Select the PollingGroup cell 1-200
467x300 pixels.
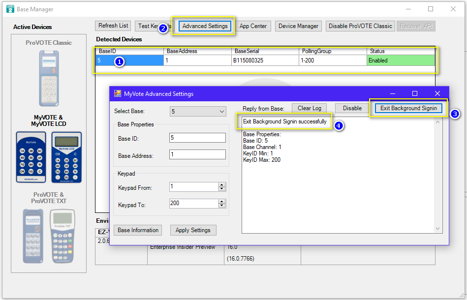(333, 60)
